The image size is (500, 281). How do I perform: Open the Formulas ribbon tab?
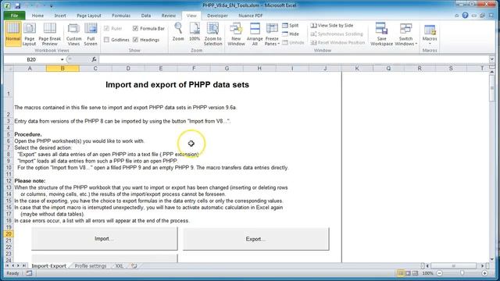[x=121, y=16]
